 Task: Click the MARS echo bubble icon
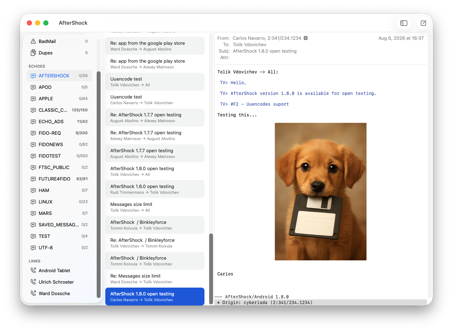coord(33,213)
